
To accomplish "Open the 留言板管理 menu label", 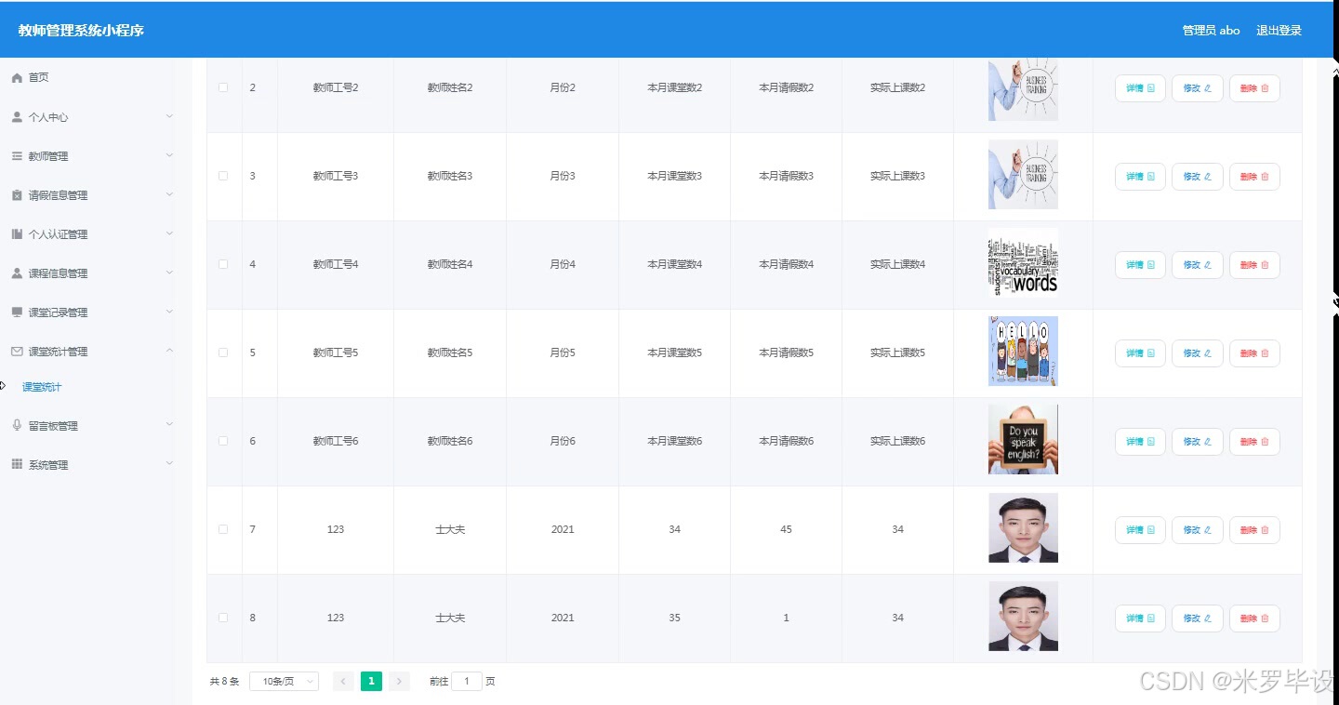I will tap(53, 426).
